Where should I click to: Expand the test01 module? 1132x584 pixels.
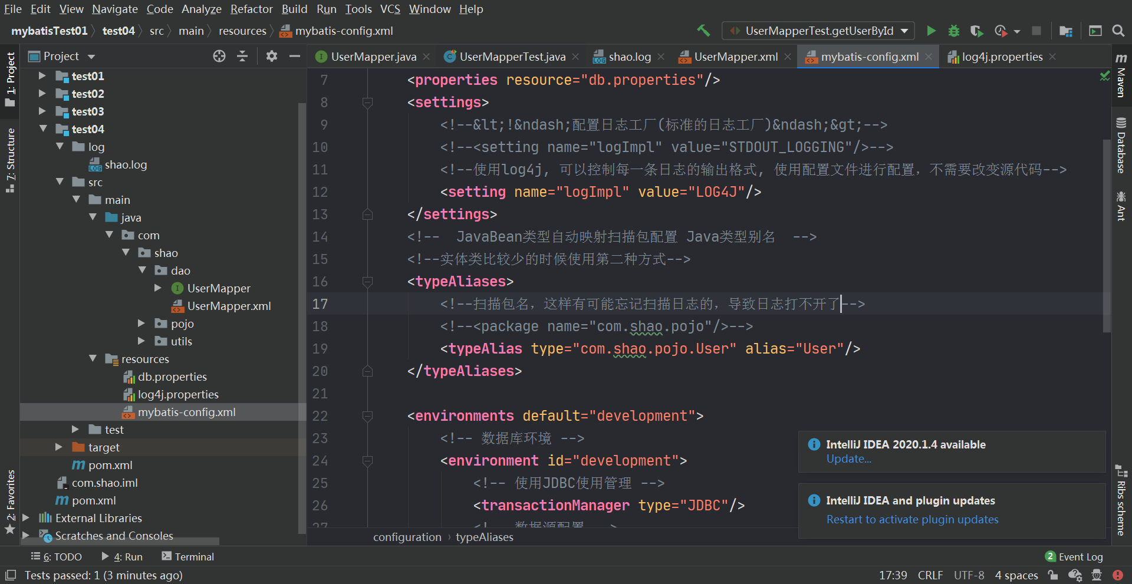(x=42, y=76)
